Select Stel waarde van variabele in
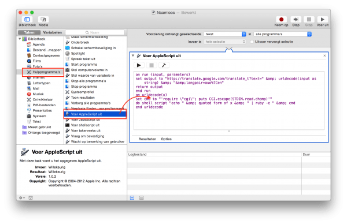The width and height of the screenshot is (347, 224). 90,76
